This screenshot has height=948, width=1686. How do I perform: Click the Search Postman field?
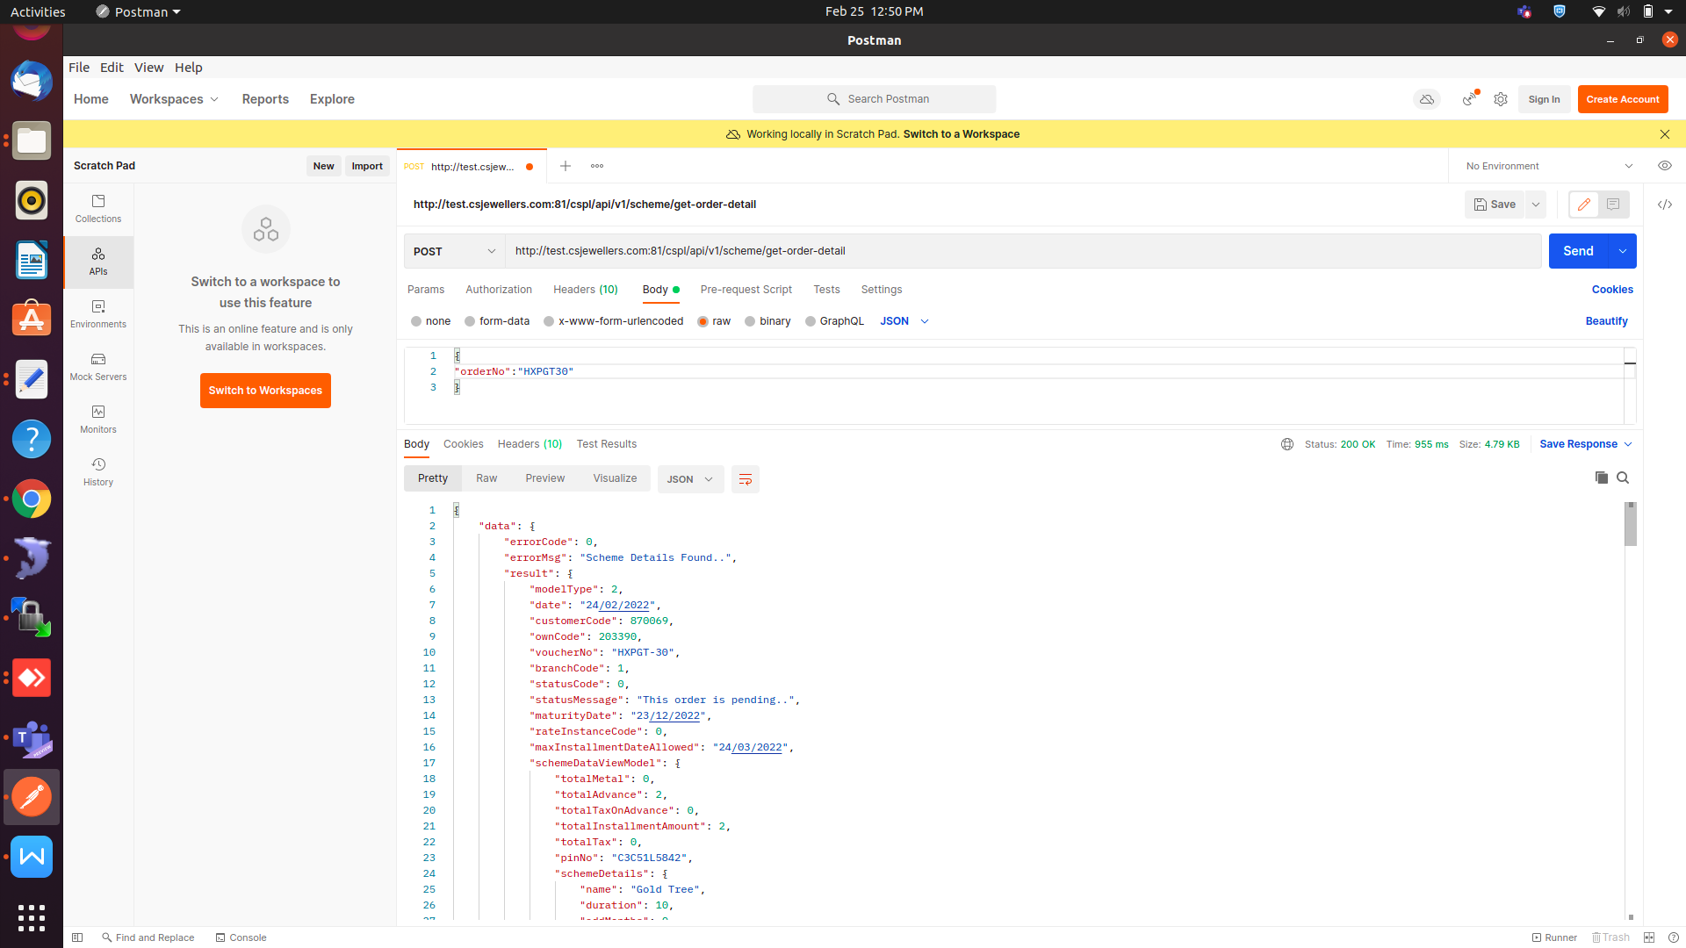[875, 99]
